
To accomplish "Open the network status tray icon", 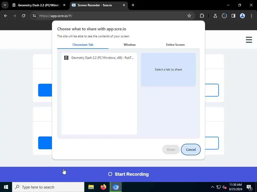I will point(219,187).
